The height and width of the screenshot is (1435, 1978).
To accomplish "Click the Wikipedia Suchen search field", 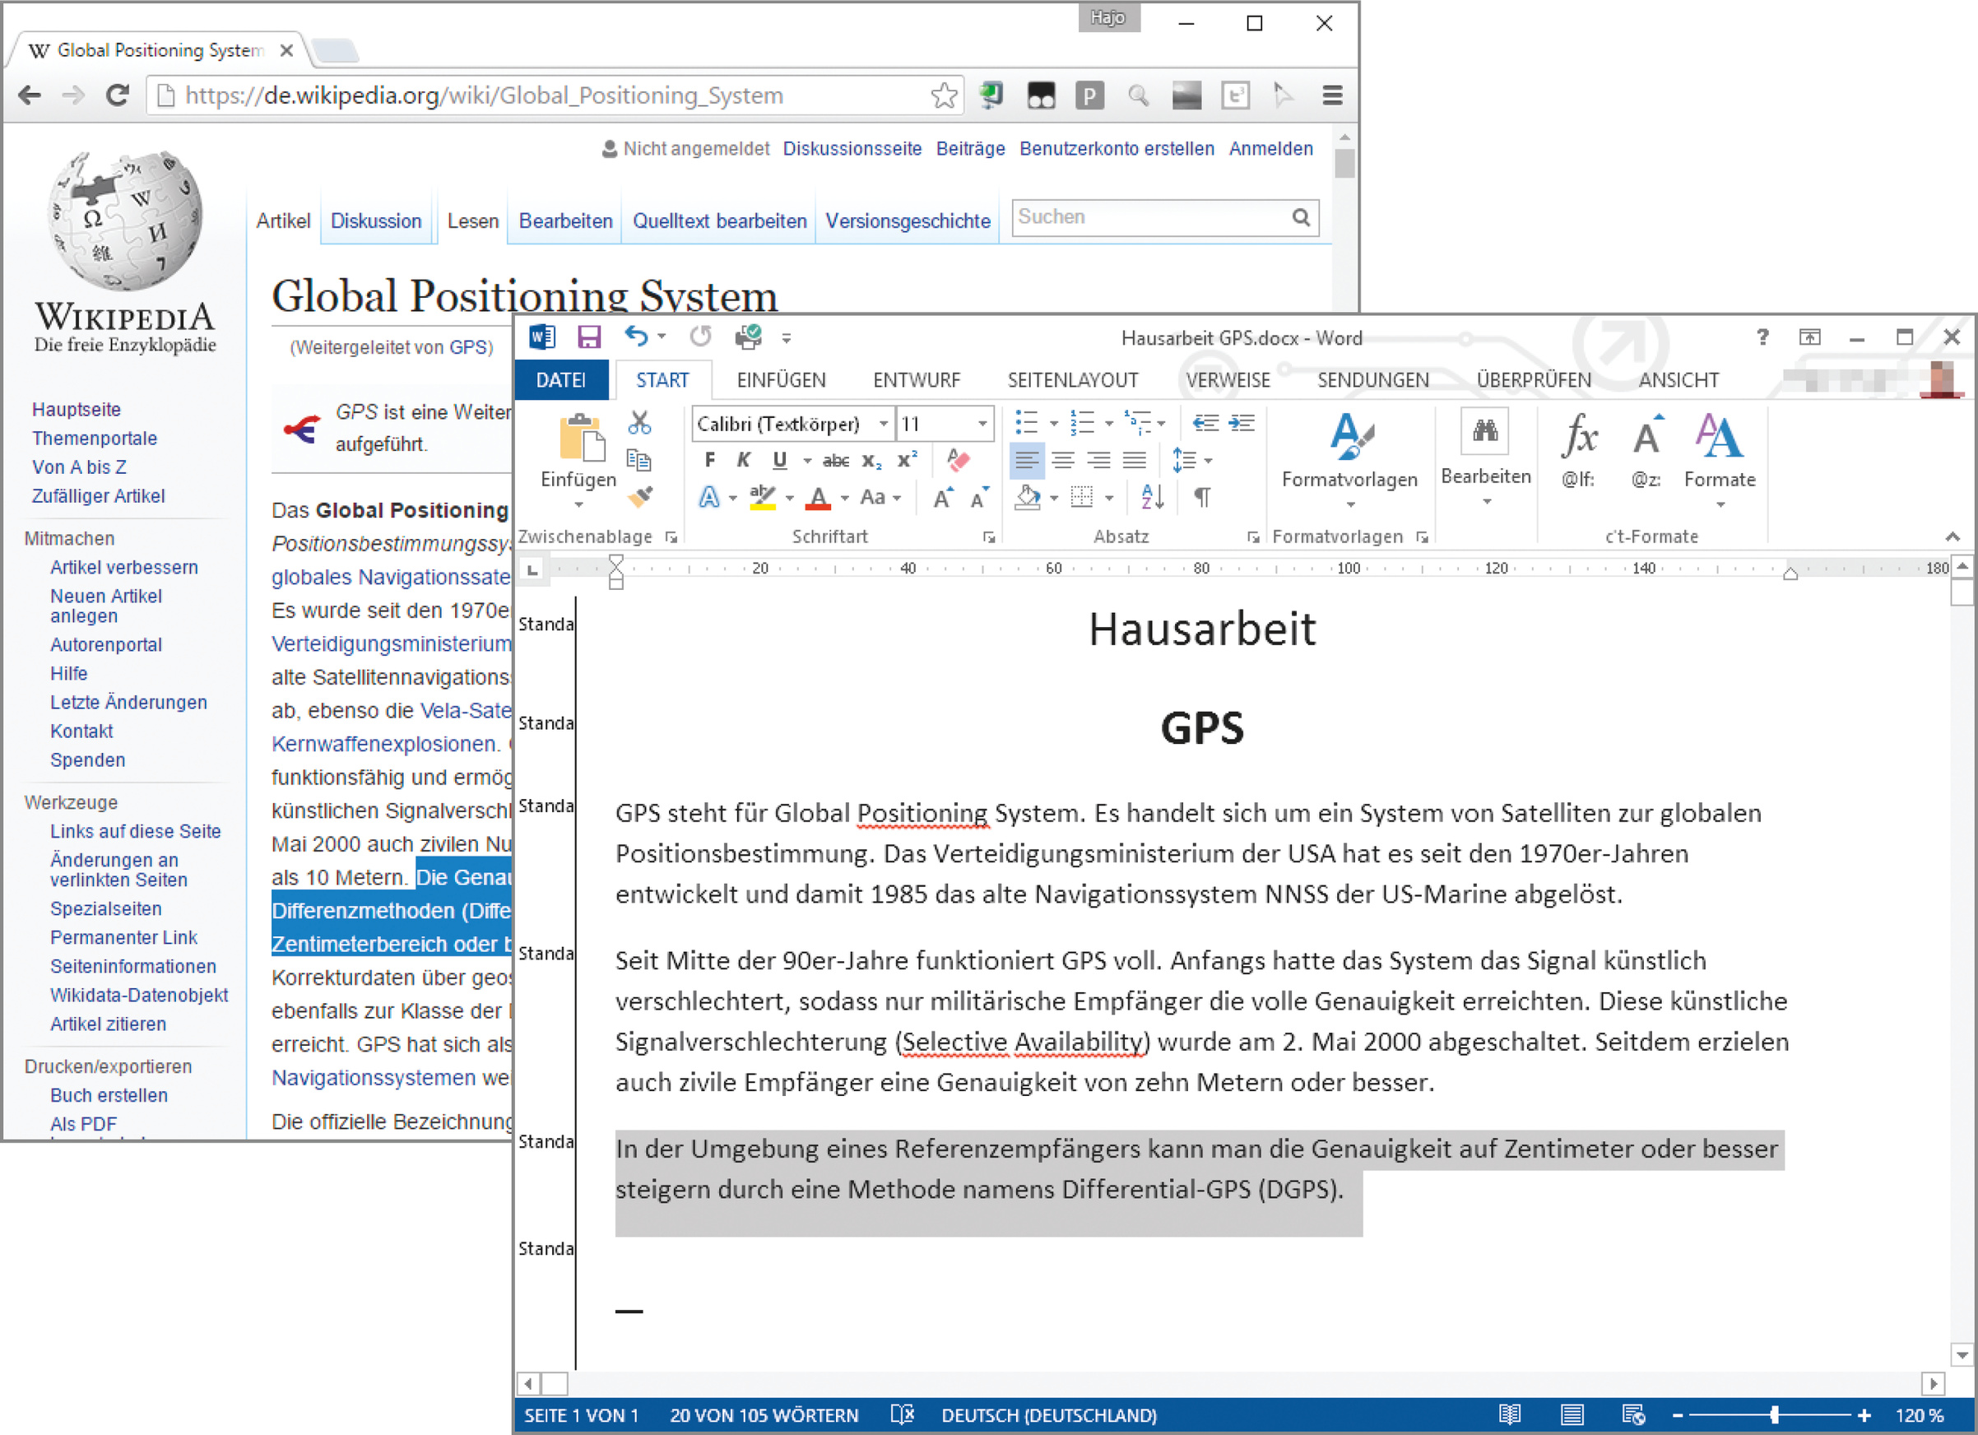I will [1151, 217].
